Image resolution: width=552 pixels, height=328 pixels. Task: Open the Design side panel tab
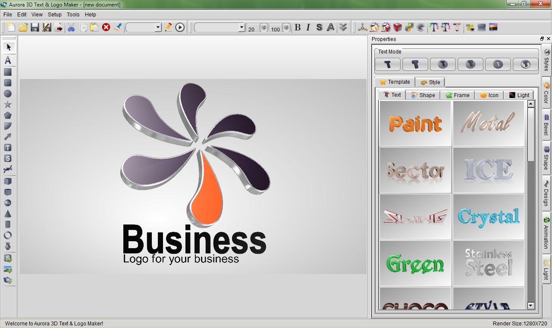pos(546,193)
